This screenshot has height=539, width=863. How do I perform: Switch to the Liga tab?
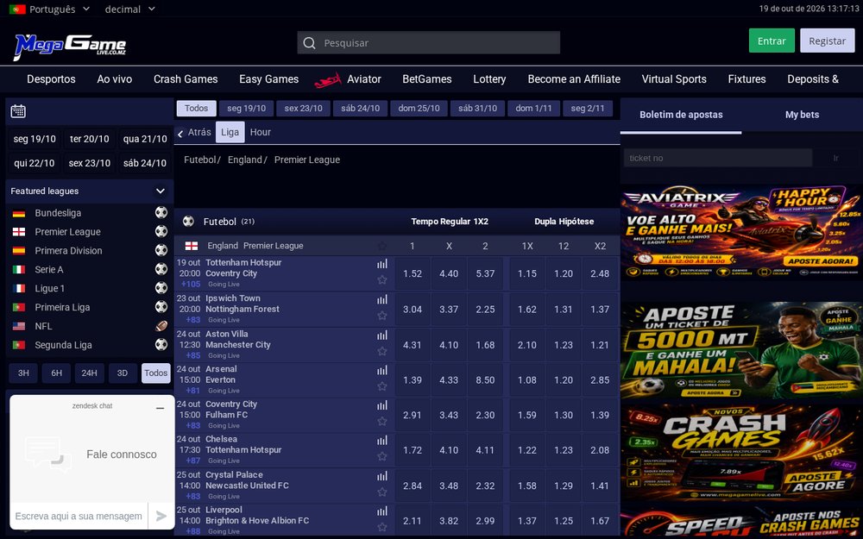pos(230,132)
